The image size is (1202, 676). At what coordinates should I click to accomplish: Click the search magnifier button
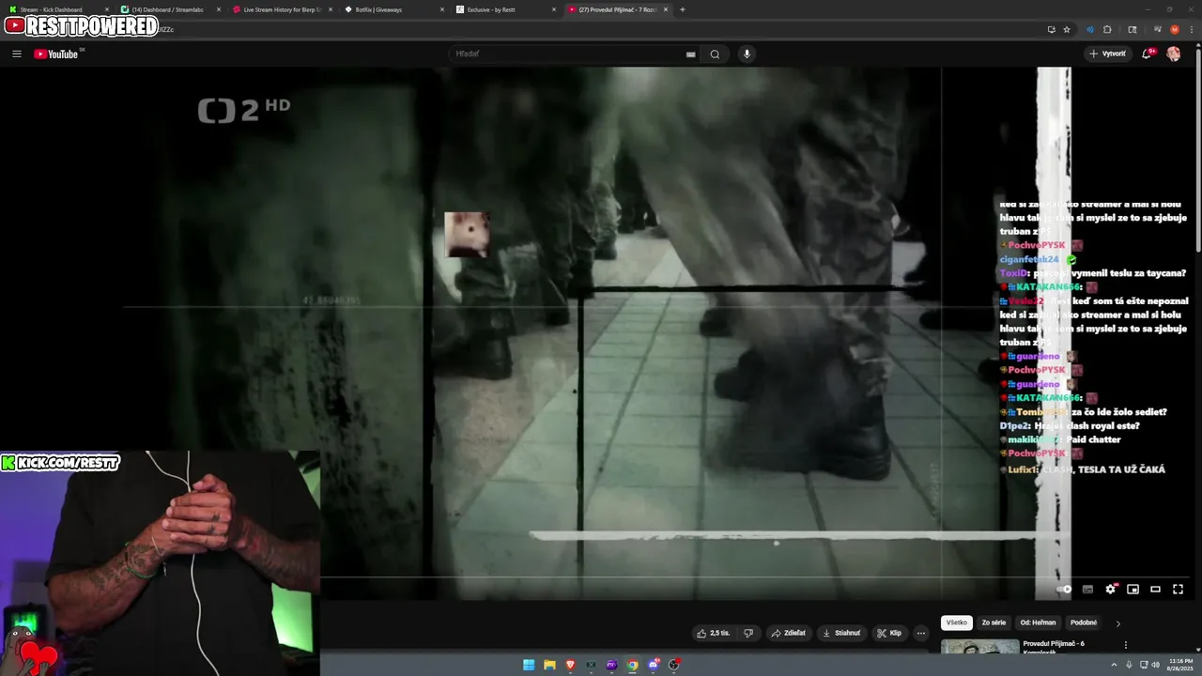[x=715, y=54]
